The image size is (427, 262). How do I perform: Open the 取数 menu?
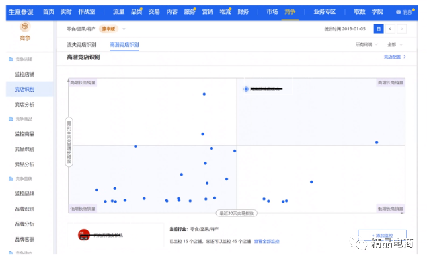360,12
